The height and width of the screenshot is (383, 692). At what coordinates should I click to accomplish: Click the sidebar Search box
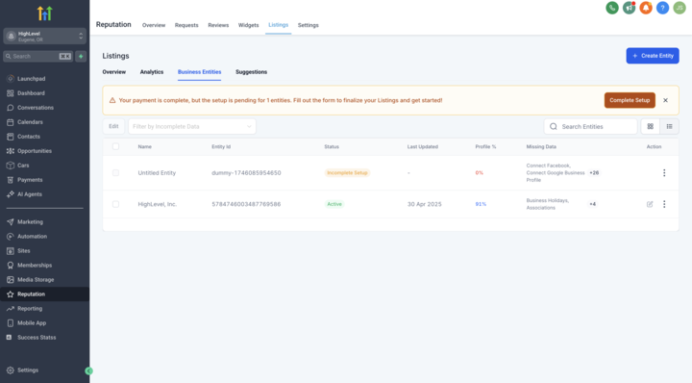37,56
